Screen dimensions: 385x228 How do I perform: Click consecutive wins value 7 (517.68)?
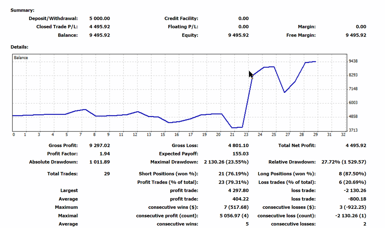(x=236, y=207)
